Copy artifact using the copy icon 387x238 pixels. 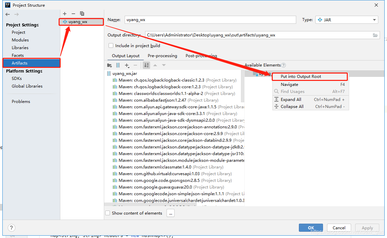[x=82, y=14]
